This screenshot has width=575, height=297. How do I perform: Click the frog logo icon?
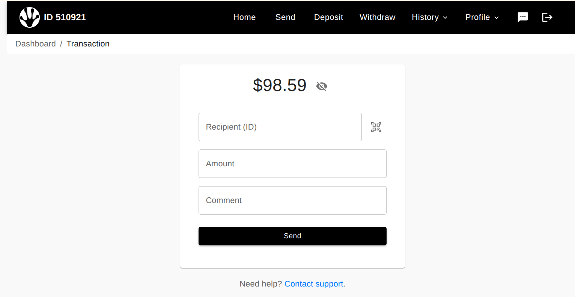click(x=29, y=17)
